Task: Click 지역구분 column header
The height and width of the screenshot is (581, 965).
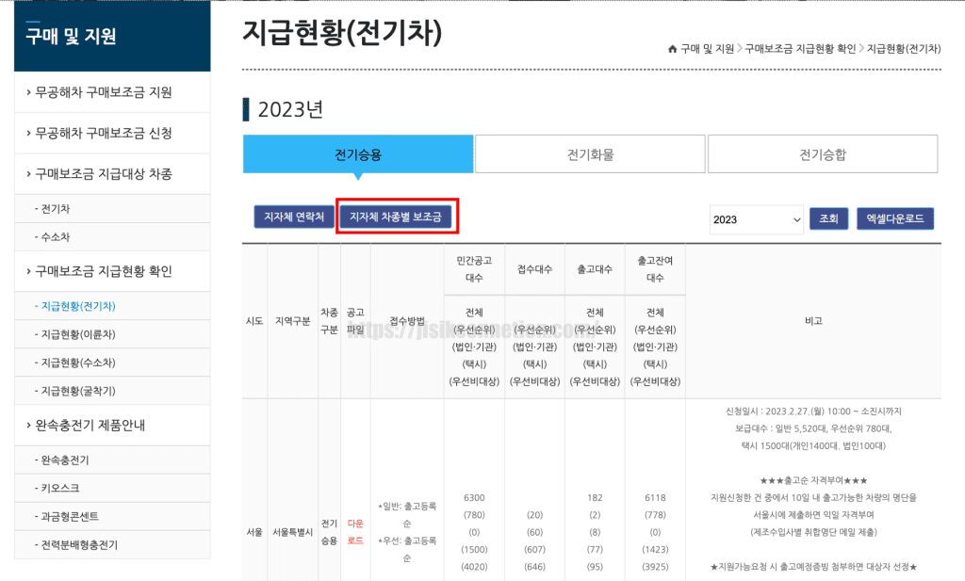Action: point(293,321)
